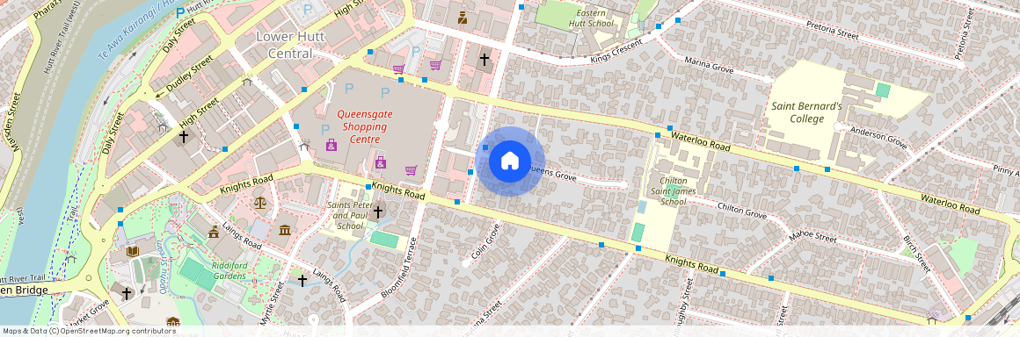Select the Chilton Grove street label
This screenshot has height=337, width=1020.
[x=741, y=210]
